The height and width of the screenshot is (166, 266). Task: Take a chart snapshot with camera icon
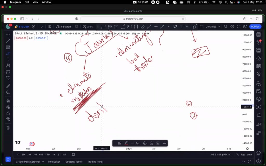(245, 27)
